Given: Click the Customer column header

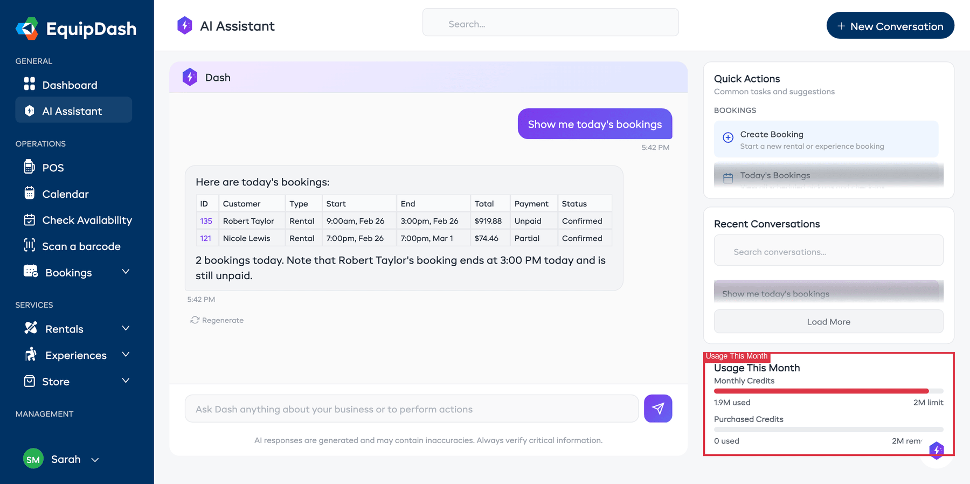Looking at the screenshot, I should tap(252, 204).
